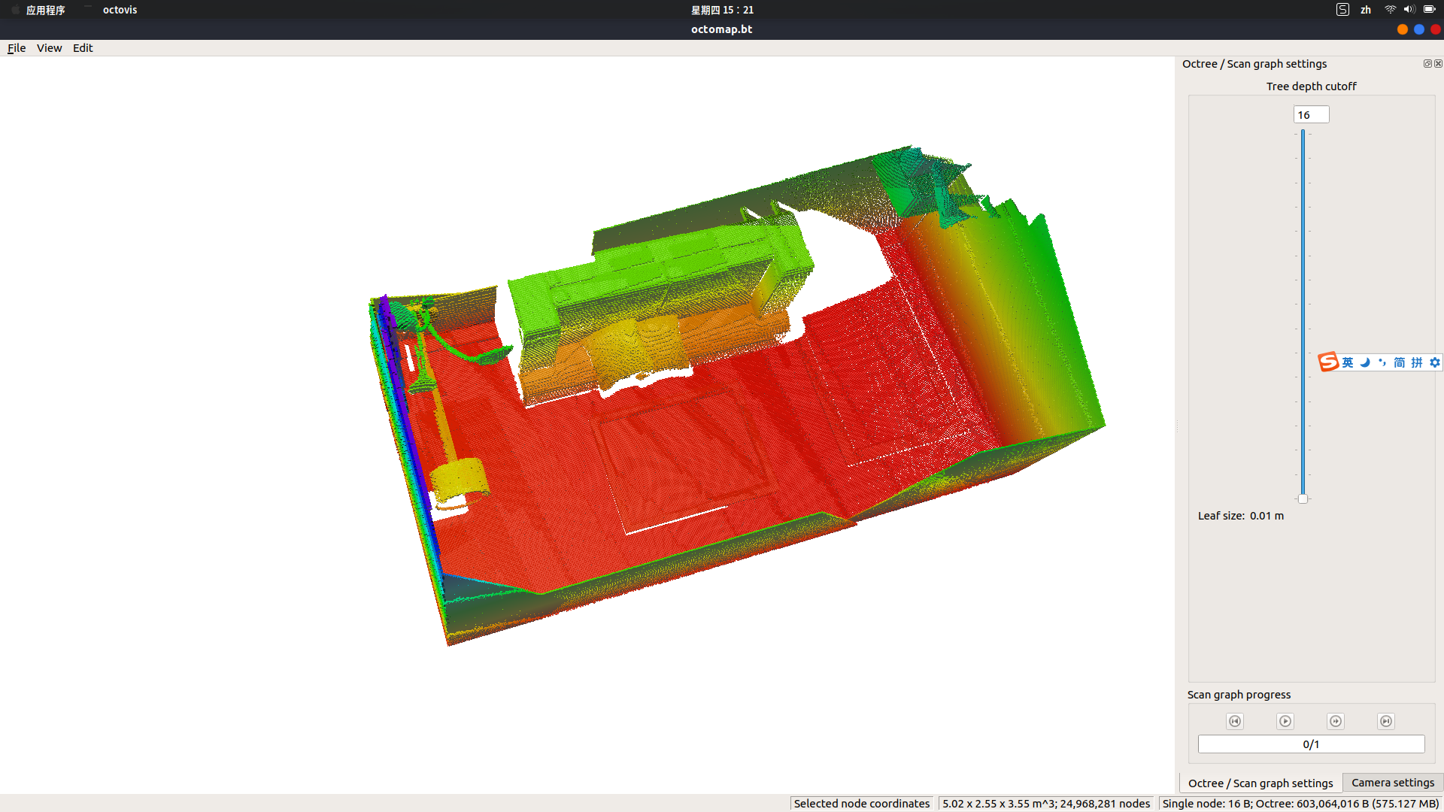Image resolution: width=1444 pixels, height=812 pixels.
Task: Jump to the last scan with skip-to-end button
Action: (1386, 721)
